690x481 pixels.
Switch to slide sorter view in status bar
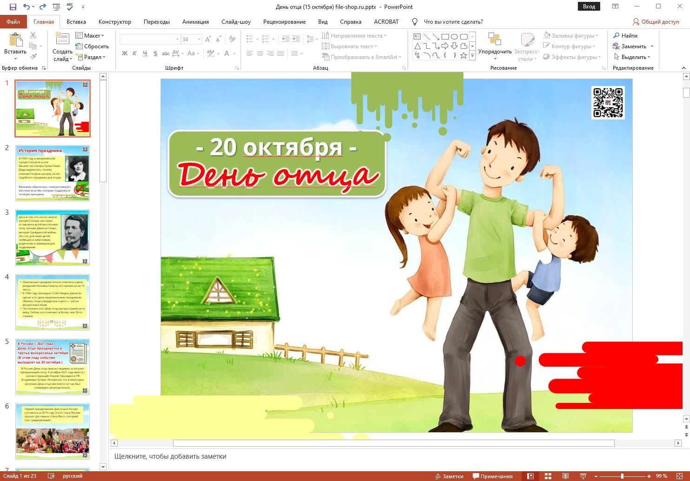pyautogui.click(x=548, y=476)
